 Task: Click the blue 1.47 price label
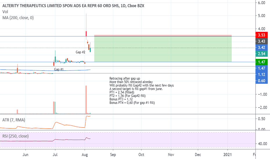click(x=262, y=68)
